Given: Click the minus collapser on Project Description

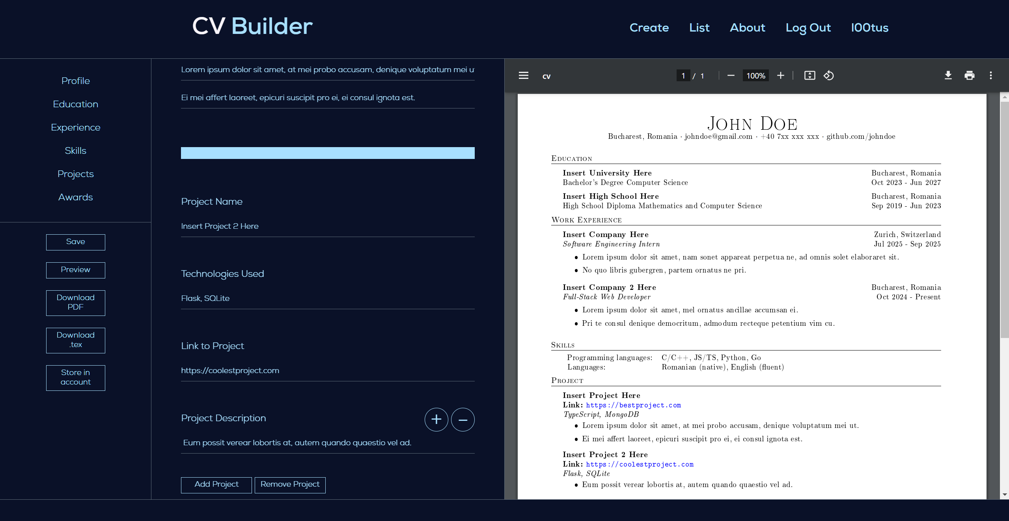Looking at the screenshot, I should (463, 419).
